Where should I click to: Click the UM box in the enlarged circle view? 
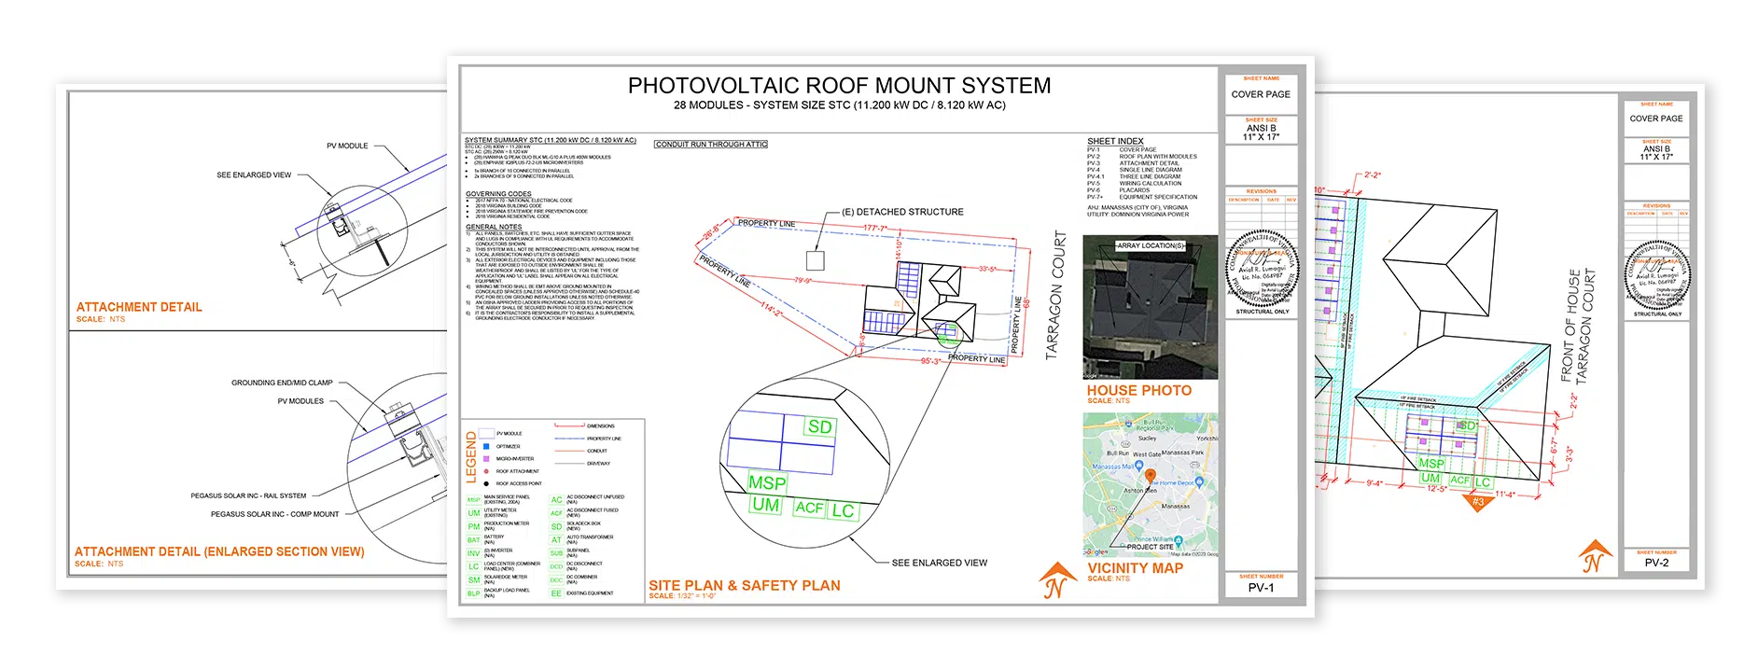[766, 504]
